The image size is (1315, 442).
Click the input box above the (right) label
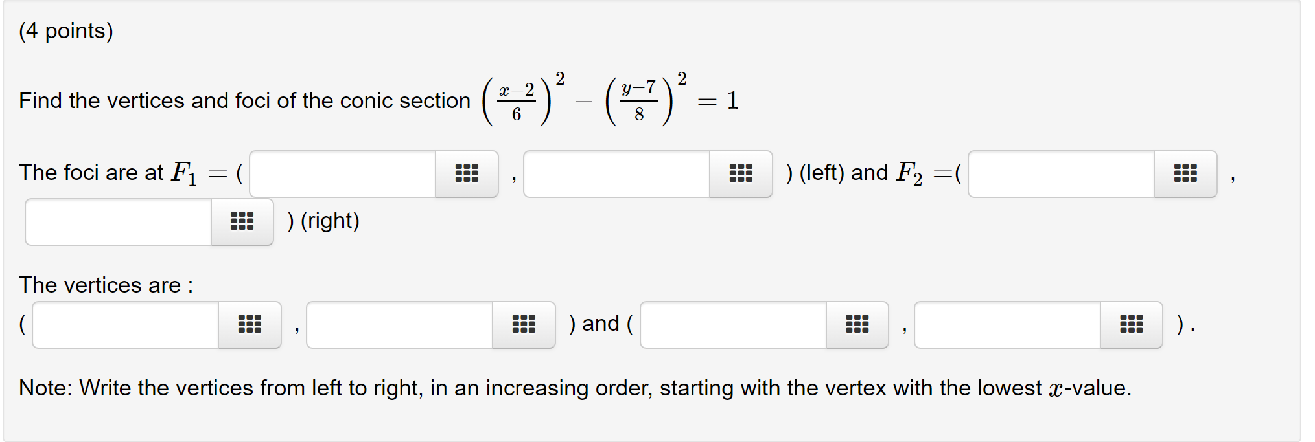click(x=117, y=221)
